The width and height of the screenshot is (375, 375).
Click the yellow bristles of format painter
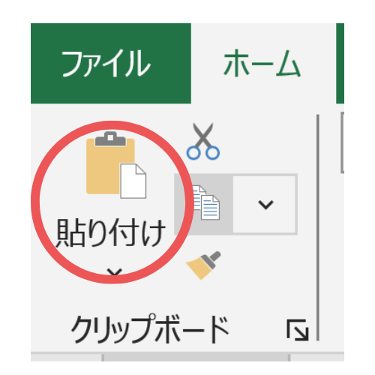pyautogui.click(x=197, y=269)
